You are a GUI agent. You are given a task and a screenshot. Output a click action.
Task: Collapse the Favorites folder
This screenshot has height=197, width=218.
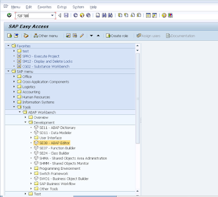pyautogui.click(x=8, y=46)
